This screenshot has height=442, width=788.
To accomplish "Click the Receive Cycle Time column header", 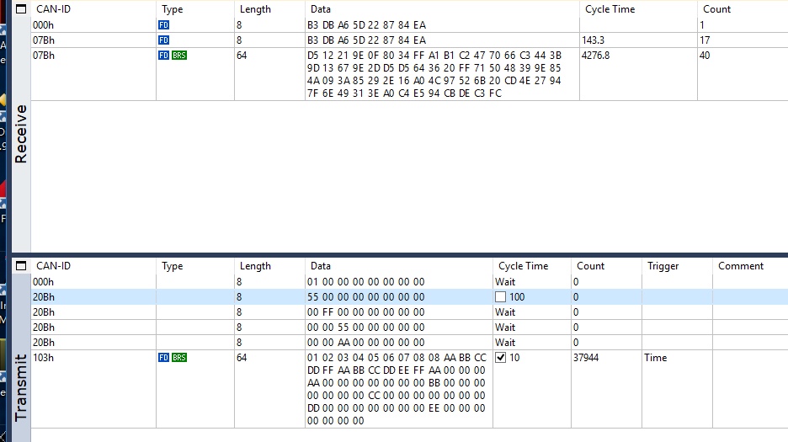I will click(x=610, y=9).
